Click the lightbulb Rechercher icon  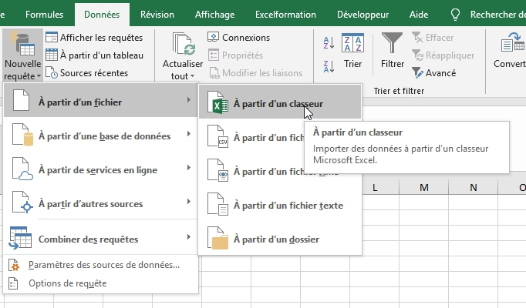click(455, 15)
